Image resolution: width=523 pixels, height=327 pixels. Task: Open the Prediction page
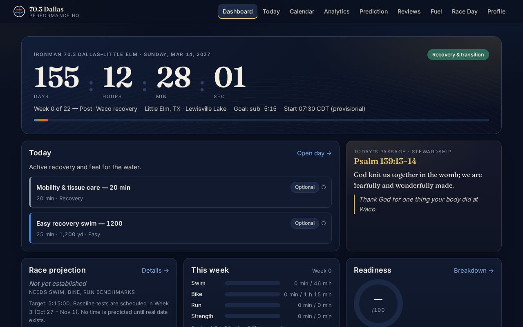tap(373, 11)
